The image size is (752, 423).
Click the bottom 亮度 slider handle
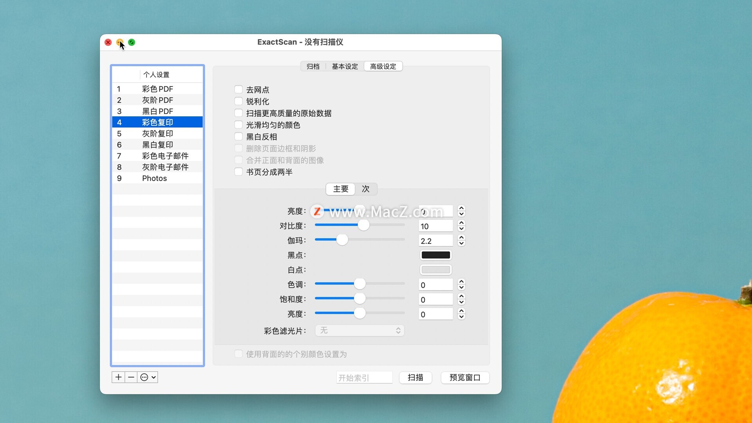tap(360, 313)
